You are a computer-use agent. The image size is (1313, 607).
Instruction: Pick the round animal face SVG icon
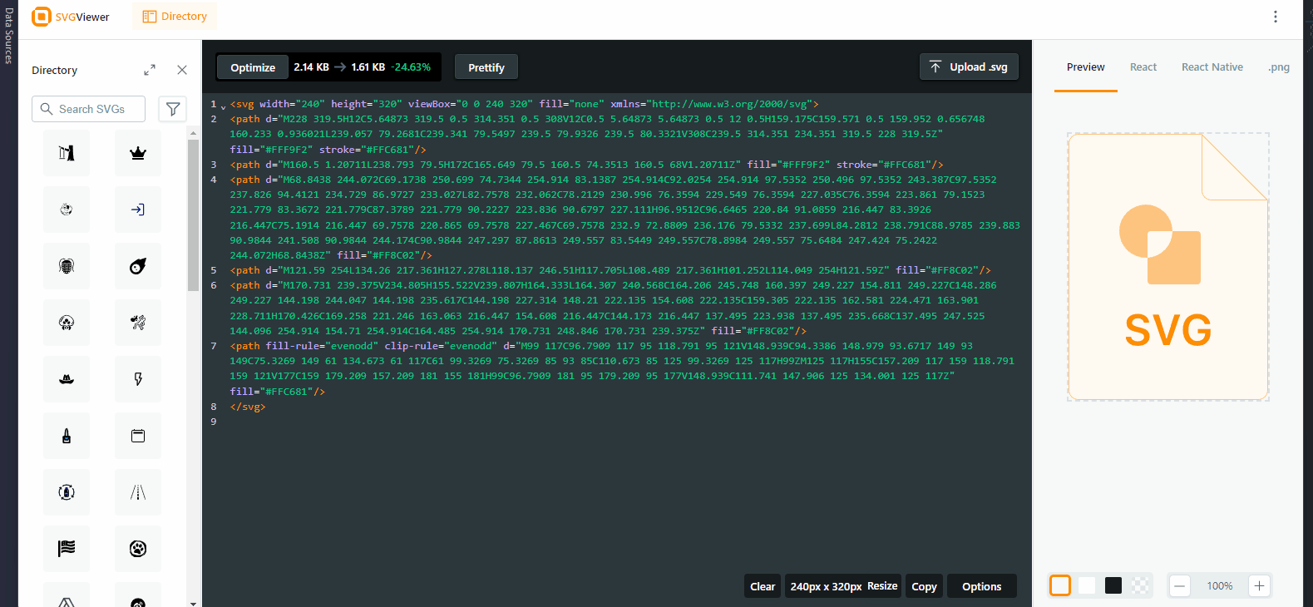coord(67,210)
